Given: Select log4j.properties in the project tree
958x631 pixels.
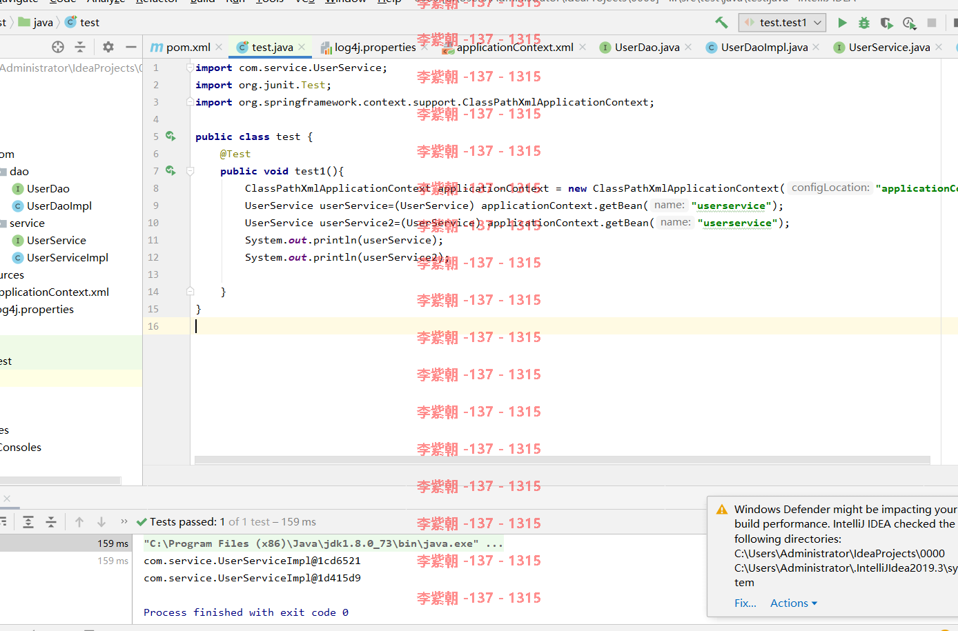Looking at the screenshot, I should [x=37, y=309].
